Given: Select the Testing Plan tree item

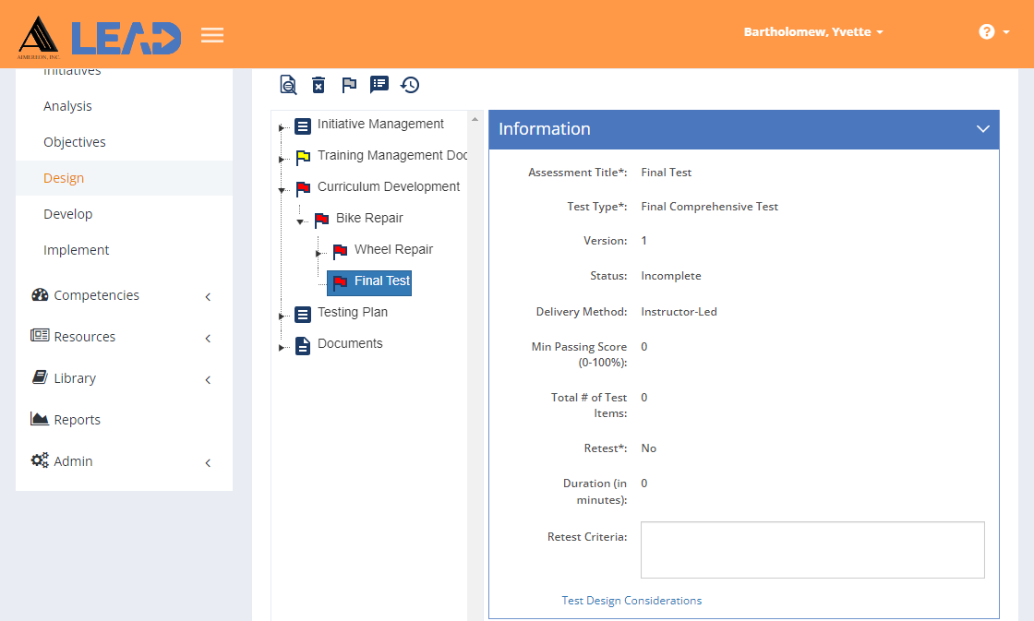Looking at the screenshot, I should 352,312.
